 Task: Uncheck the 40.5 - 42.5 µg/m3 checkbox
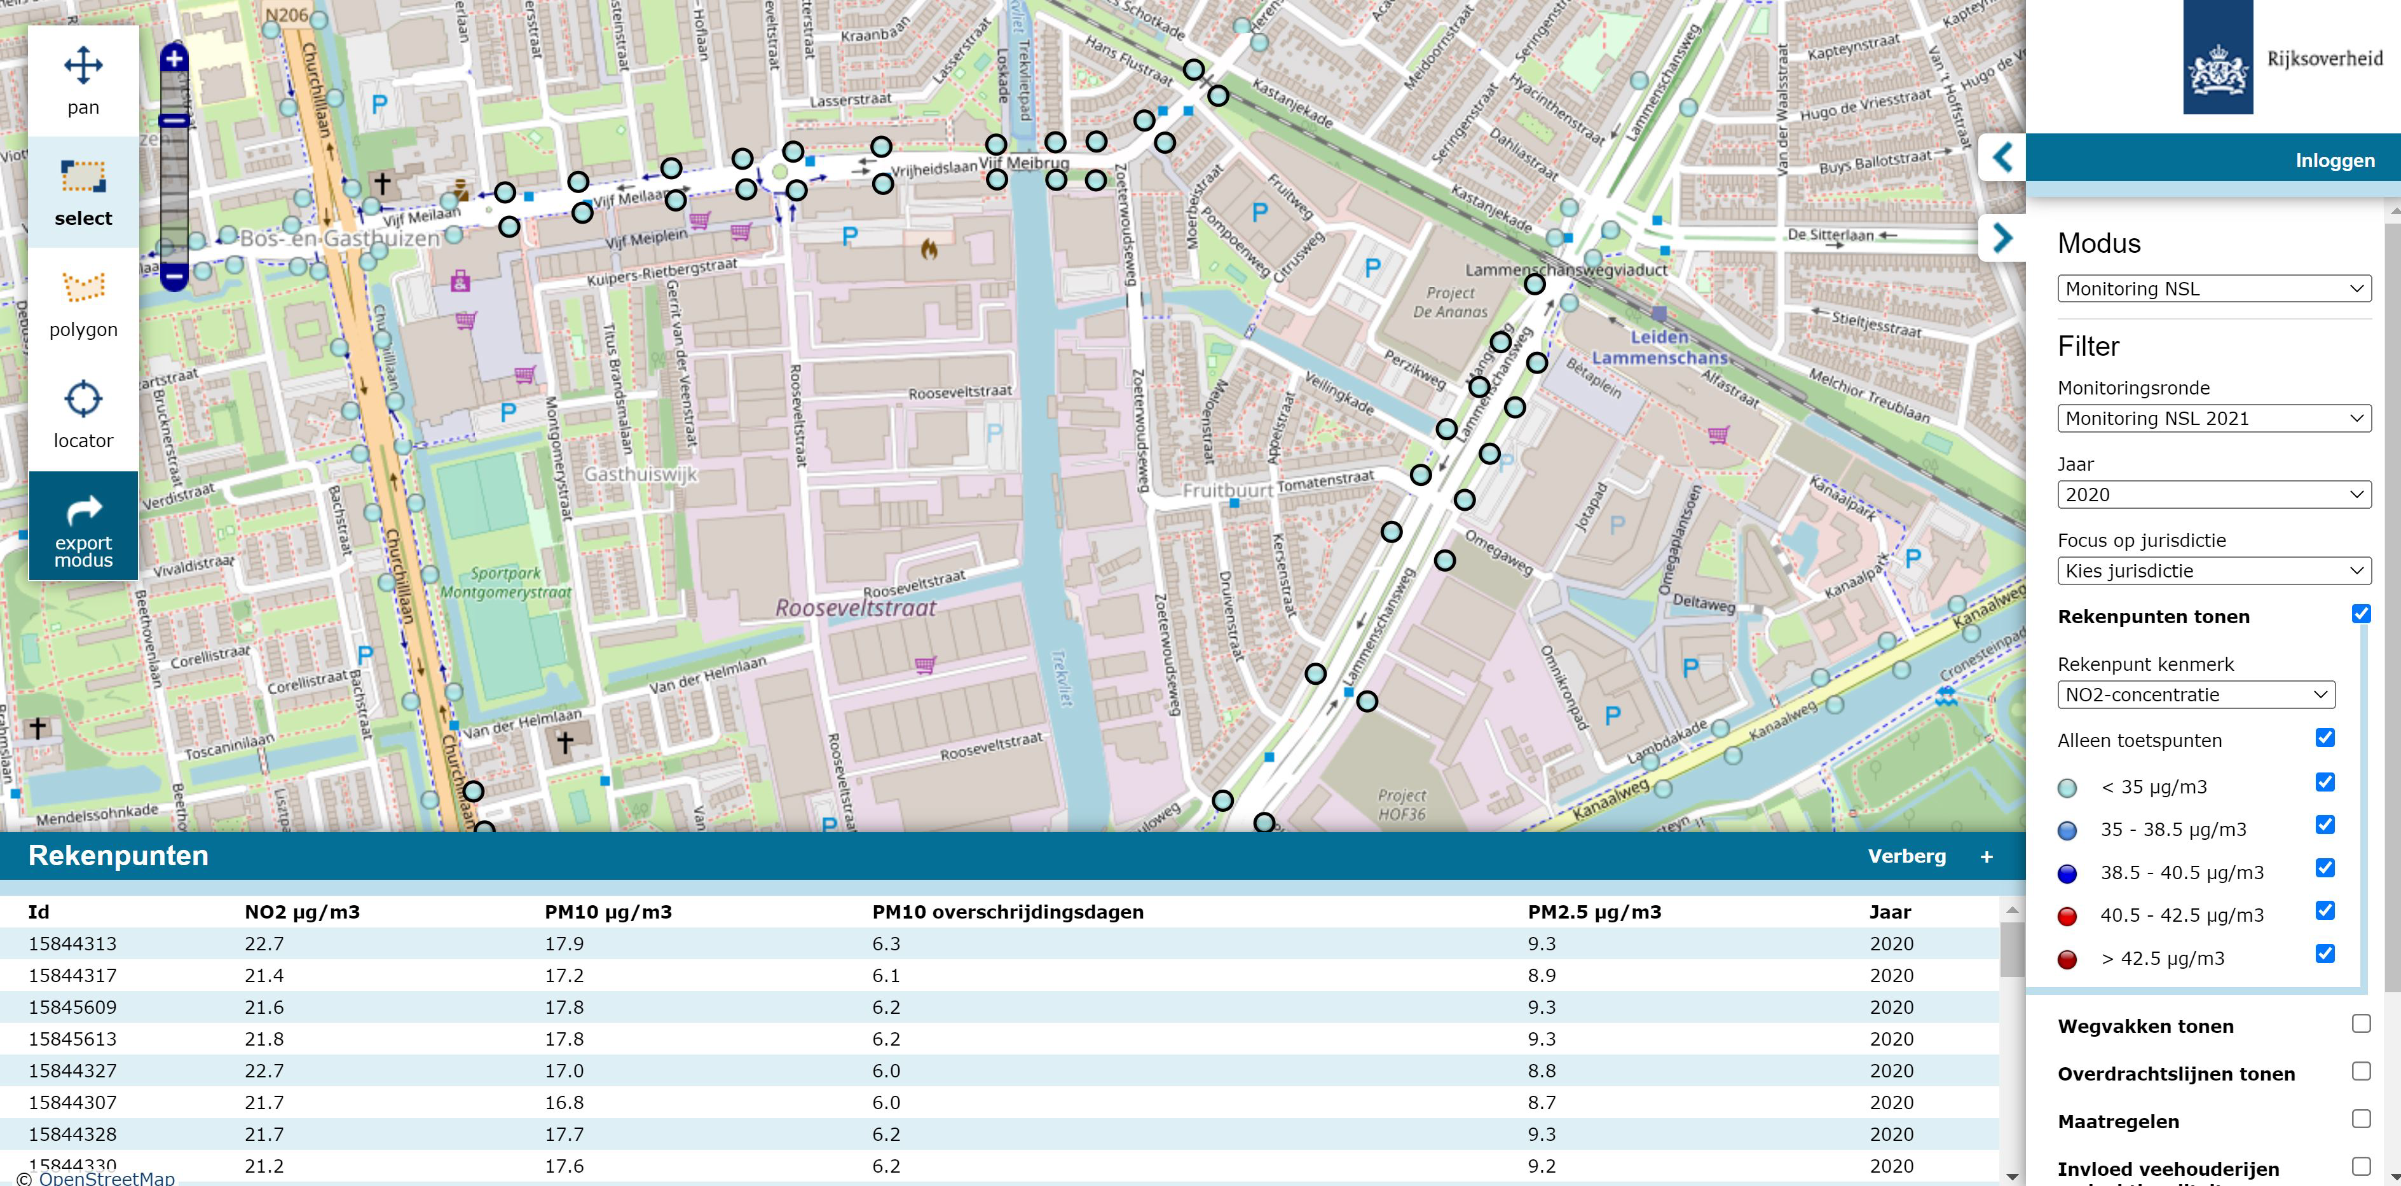[x=2325, y=910]
